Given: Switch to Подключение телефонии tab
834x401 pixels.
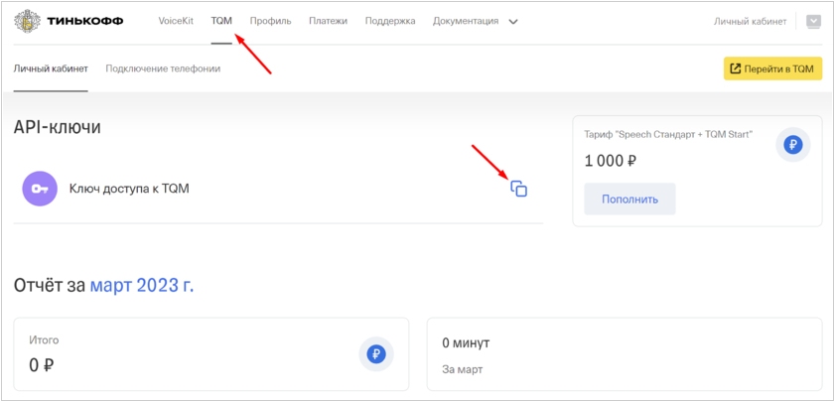Looking at the screenshot, I should click(163, 68).
